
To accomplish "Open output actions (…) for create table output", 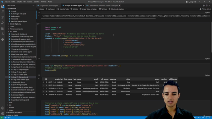I will point(38,16).
